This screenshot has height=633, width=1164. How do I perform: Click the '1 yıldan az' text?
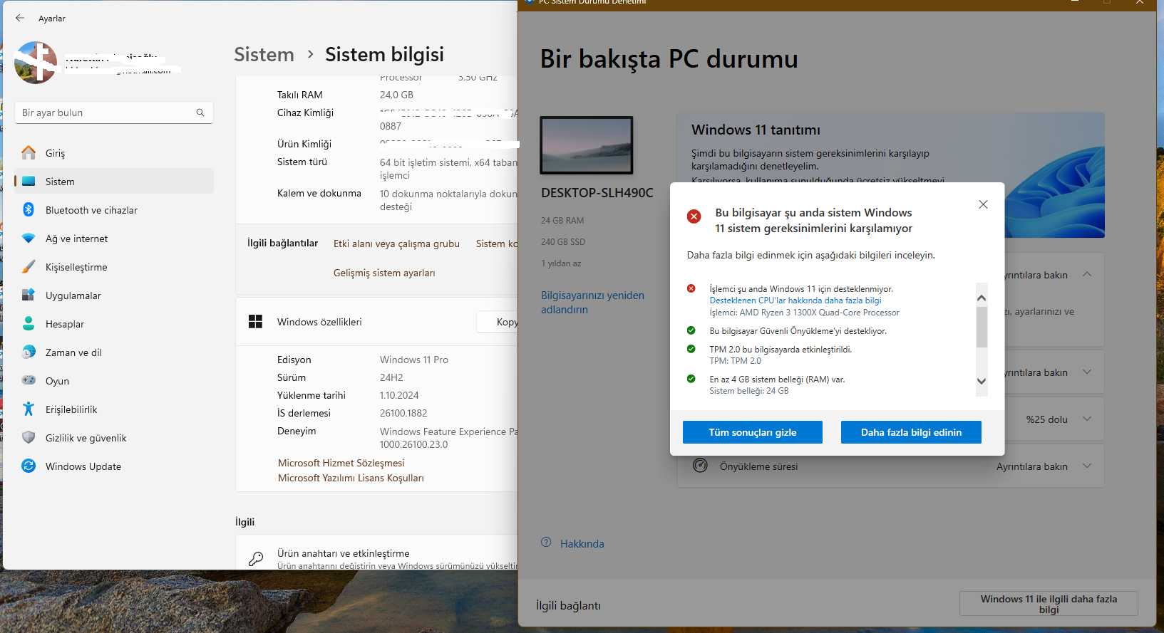(561, 263)
